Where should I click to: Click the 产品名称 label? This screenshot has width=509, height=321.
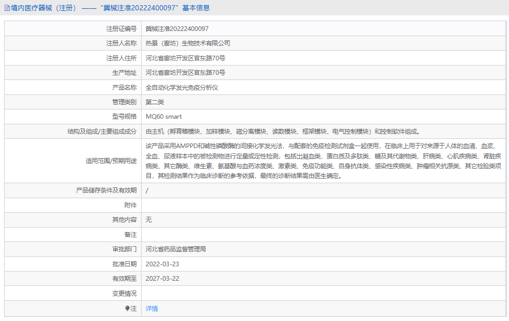125,88
